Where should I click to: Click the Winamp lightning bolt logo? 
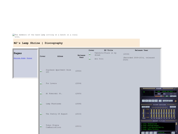click(176, 101)
